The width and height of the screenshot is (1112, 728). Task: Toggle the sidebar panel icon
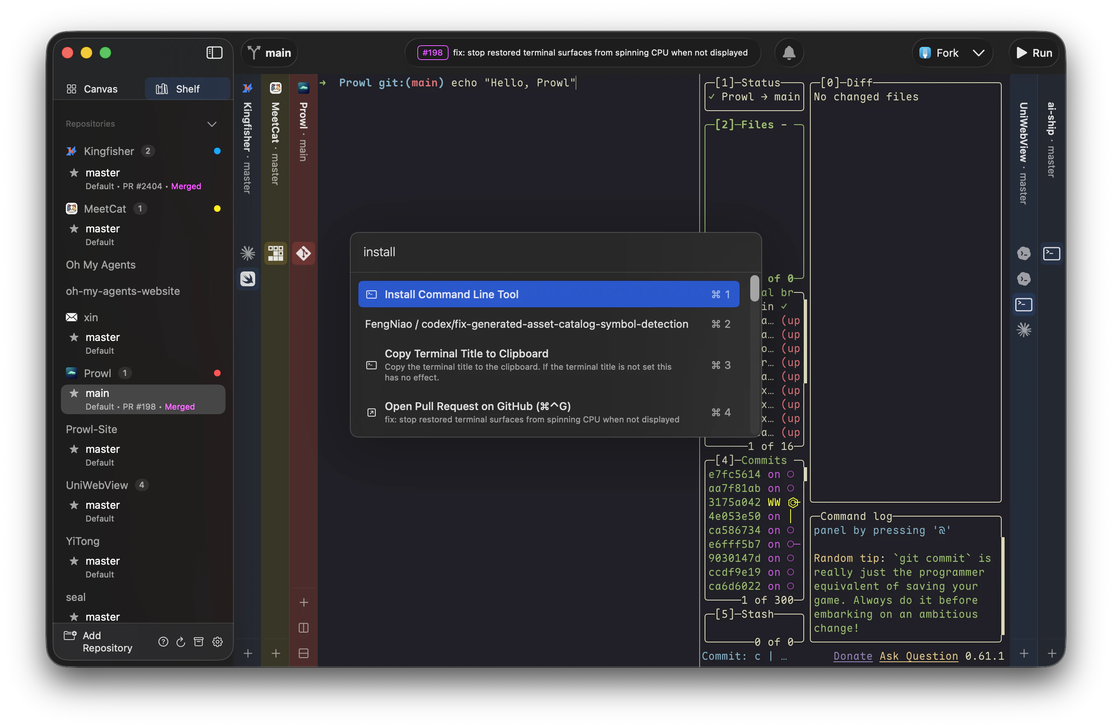pos(214,53)
